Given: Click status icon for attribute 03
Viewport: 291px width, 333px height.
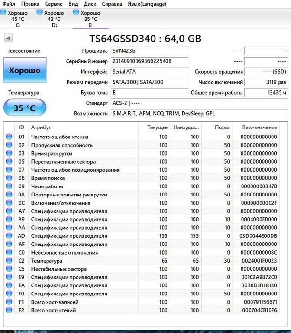Looking at the screenshot, I should pyautogui.click(x=9, y=153).
